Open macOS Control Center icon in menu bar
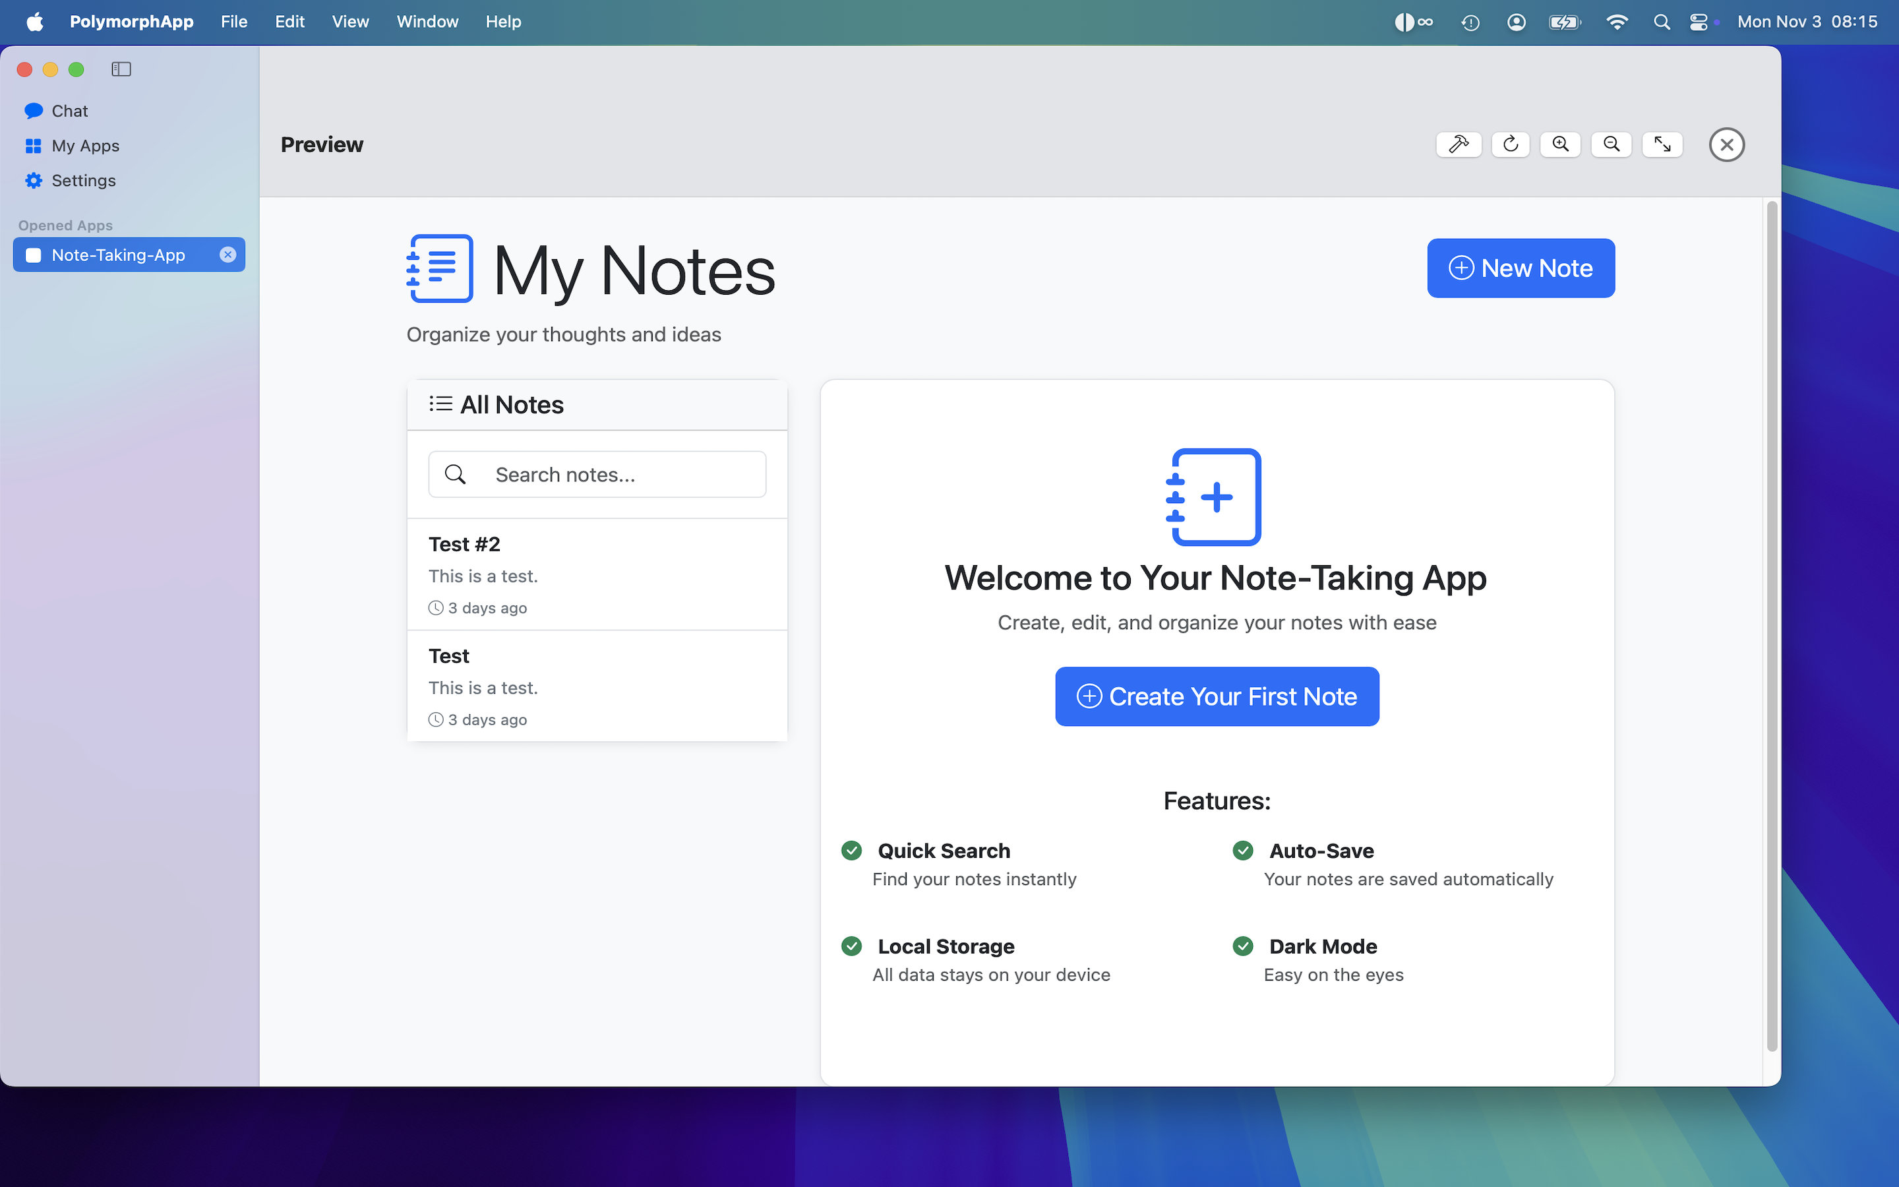This screenshot has width=1899, height=1187. (x=1698, y=22)
